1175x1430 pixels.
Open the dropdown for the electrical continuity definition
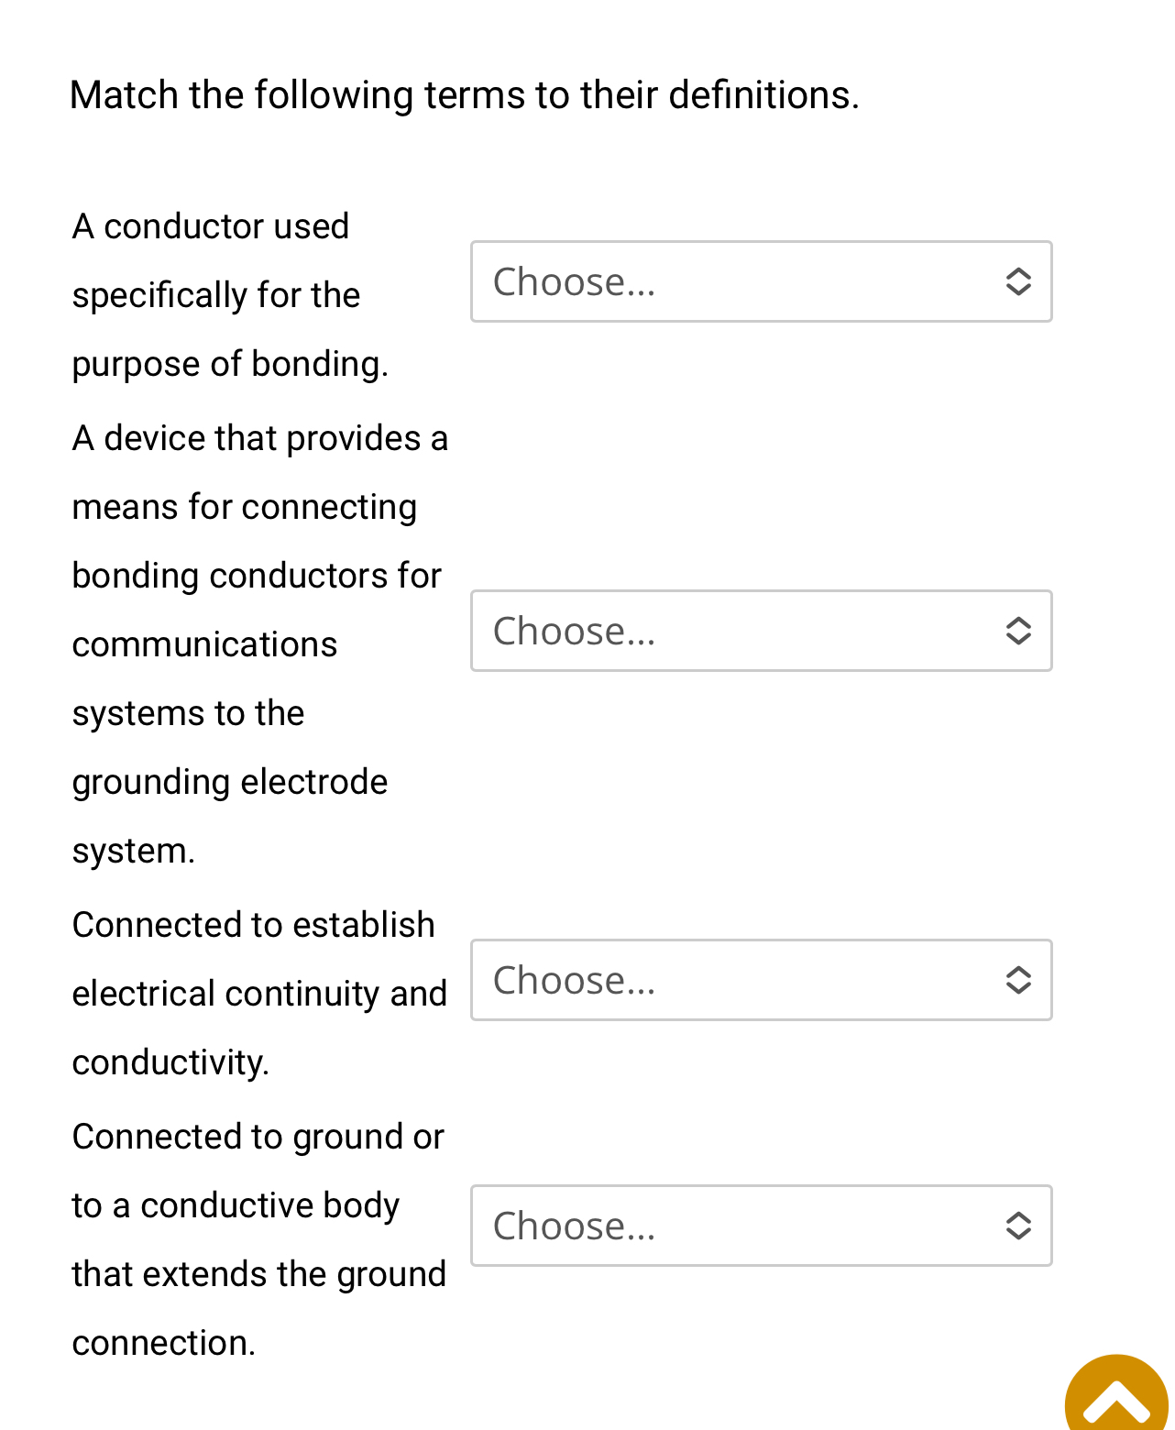[761, 980]
